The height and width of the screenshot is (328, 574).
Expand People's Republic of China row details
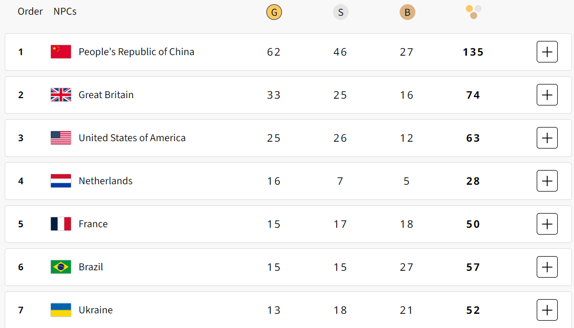coord(547,52)
